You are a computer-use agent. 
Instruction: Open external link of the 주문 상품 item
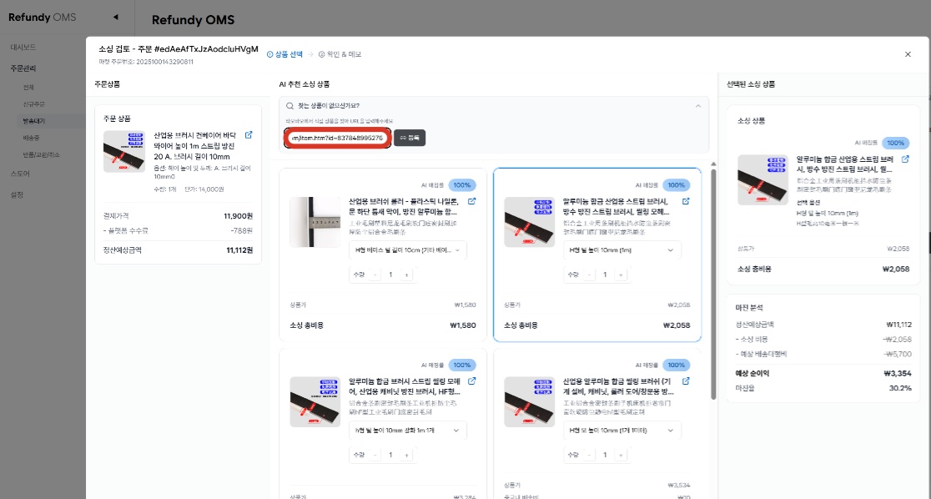249,135
